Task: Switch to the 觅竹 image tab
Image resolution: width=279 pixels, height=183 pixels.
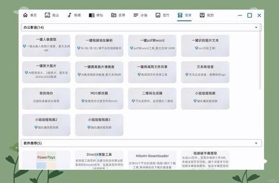Action: 162,15
